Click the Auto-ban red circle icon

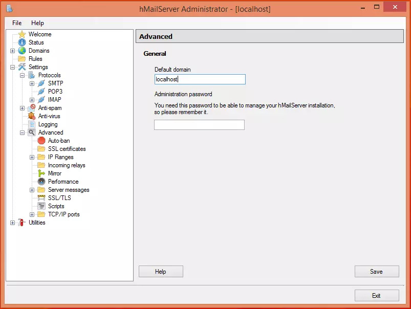[41, 141]
